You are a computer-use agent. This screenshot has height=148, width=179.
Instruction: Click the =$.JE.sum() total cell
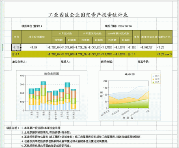[x=164, y=54]
